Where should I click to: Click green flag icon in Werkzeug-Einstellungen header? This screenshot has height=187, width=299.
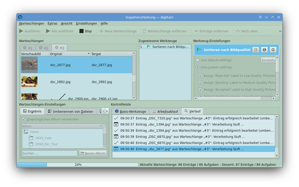coord(199,50)
